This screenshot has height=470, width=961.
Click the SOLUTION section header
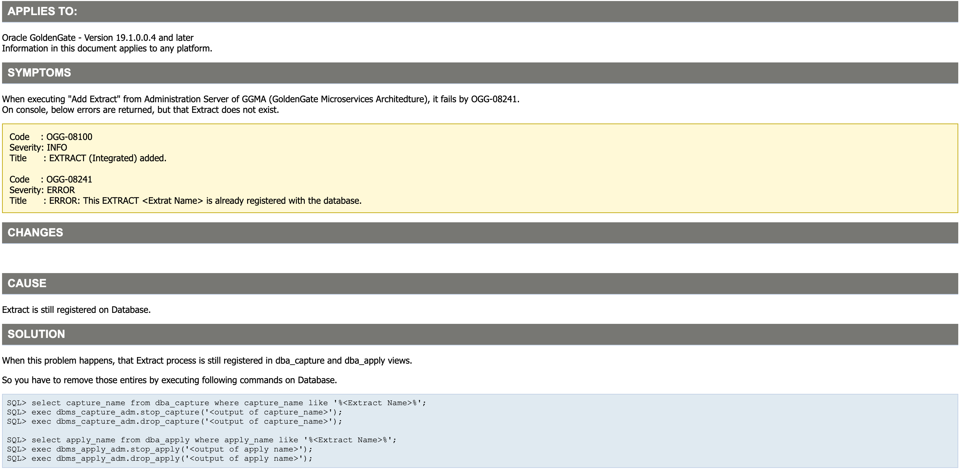pos(36,334)
